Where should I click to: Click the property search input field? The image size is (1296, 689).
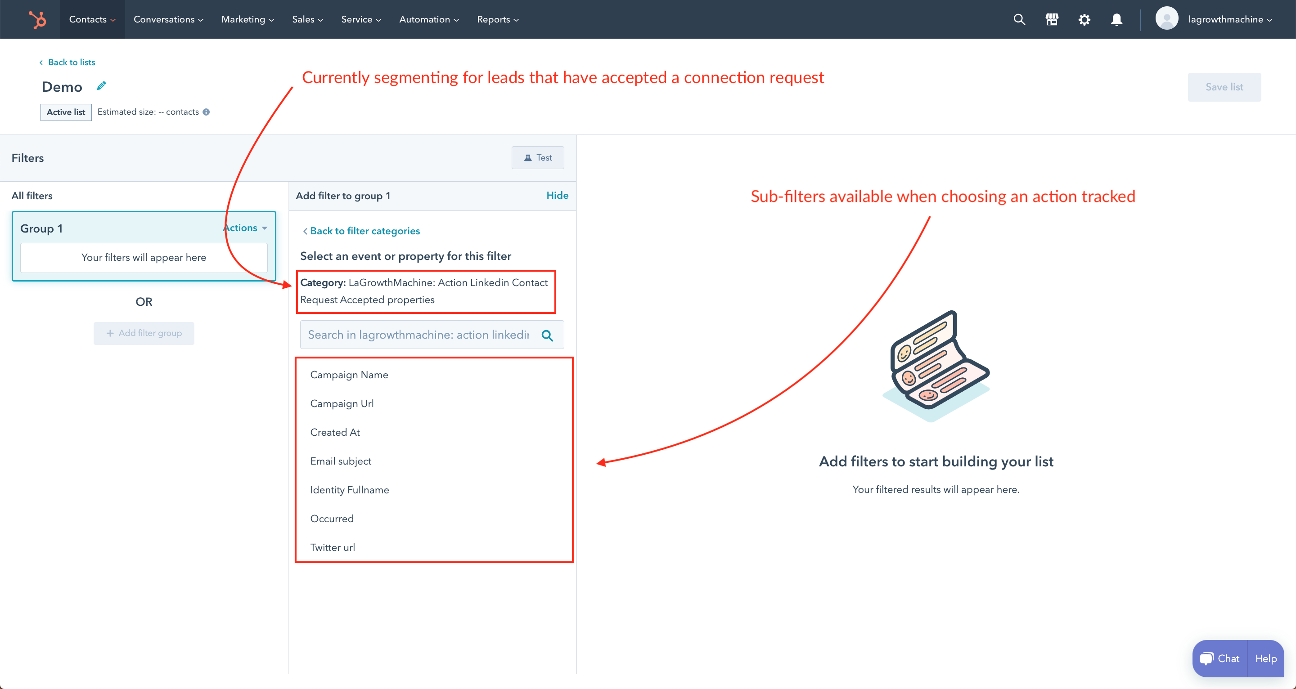(x=418, y=335)
